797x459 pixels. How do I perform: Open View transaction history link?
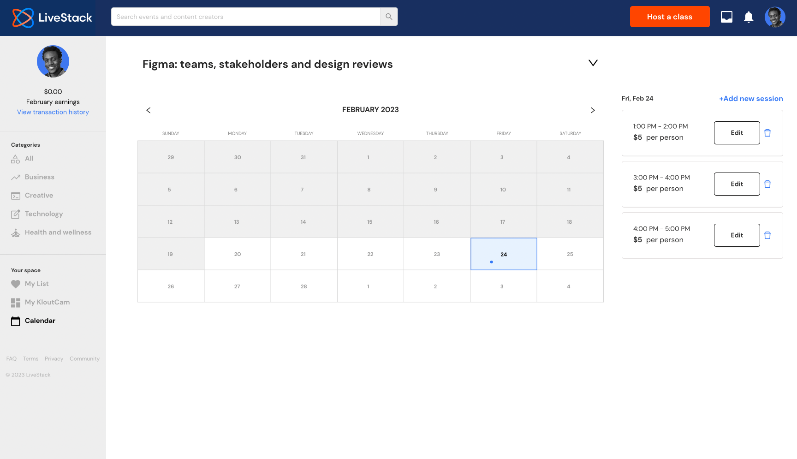53,112
